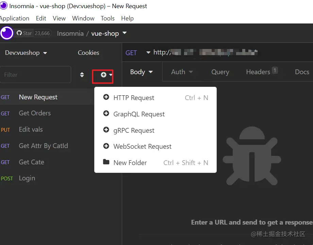Image resolution: width=313 pixels, height=245 pixels.
Task: Open the Help menu
Action: click(127, 18)
